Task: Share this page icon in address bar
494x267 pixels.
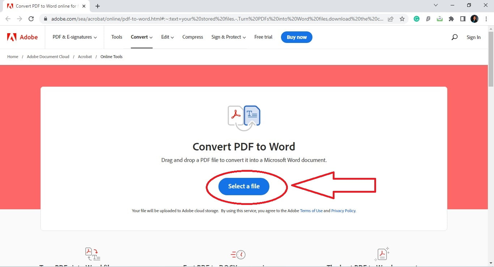Action: pos(391,19)
